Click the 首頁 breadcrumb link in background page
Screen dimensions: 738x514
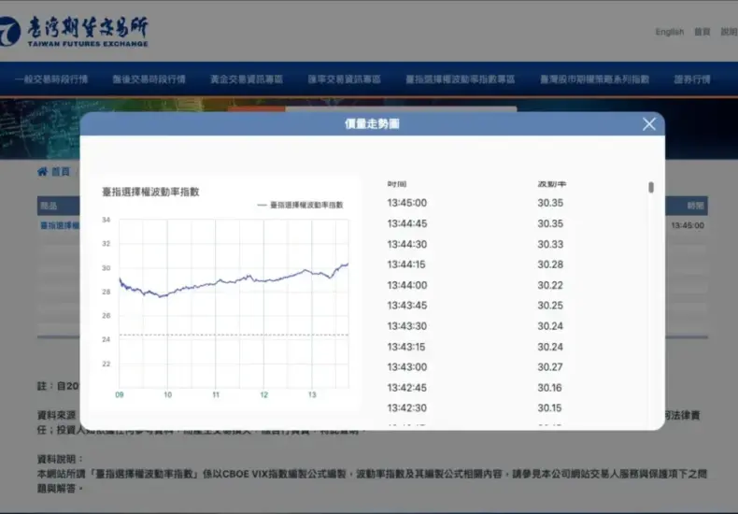click(60, 172)
